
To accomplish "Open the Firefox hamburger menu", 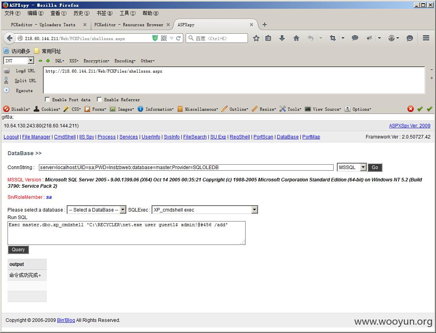I will tap(426, 38).
